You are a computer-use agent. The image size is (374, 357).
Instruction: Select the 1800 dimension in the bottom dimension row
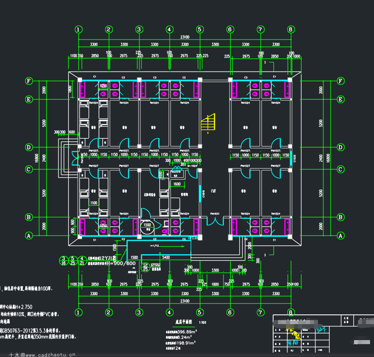coord(215,284)
